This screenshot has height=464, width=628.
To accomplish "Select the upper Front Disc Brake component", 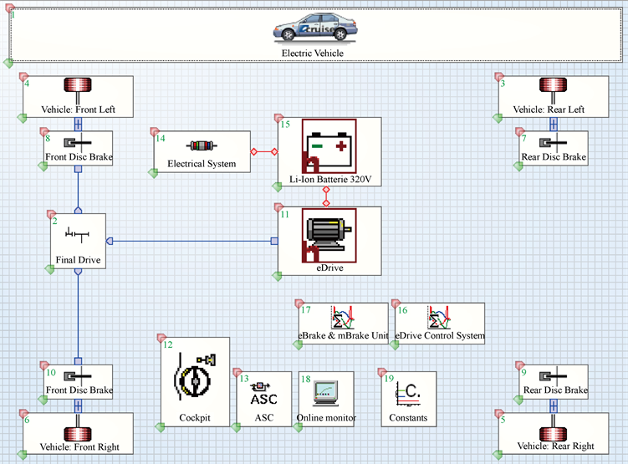I will click(78, 147).
